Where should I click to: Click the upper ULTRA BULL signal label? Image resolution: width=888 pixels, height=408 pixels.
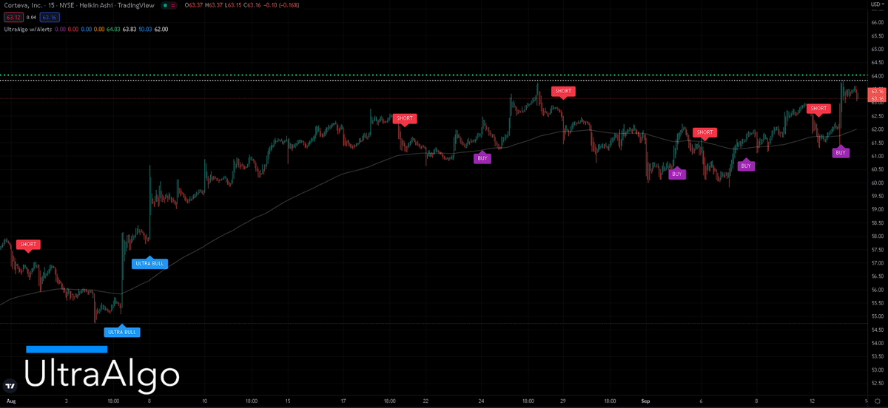tap(149, 263)
